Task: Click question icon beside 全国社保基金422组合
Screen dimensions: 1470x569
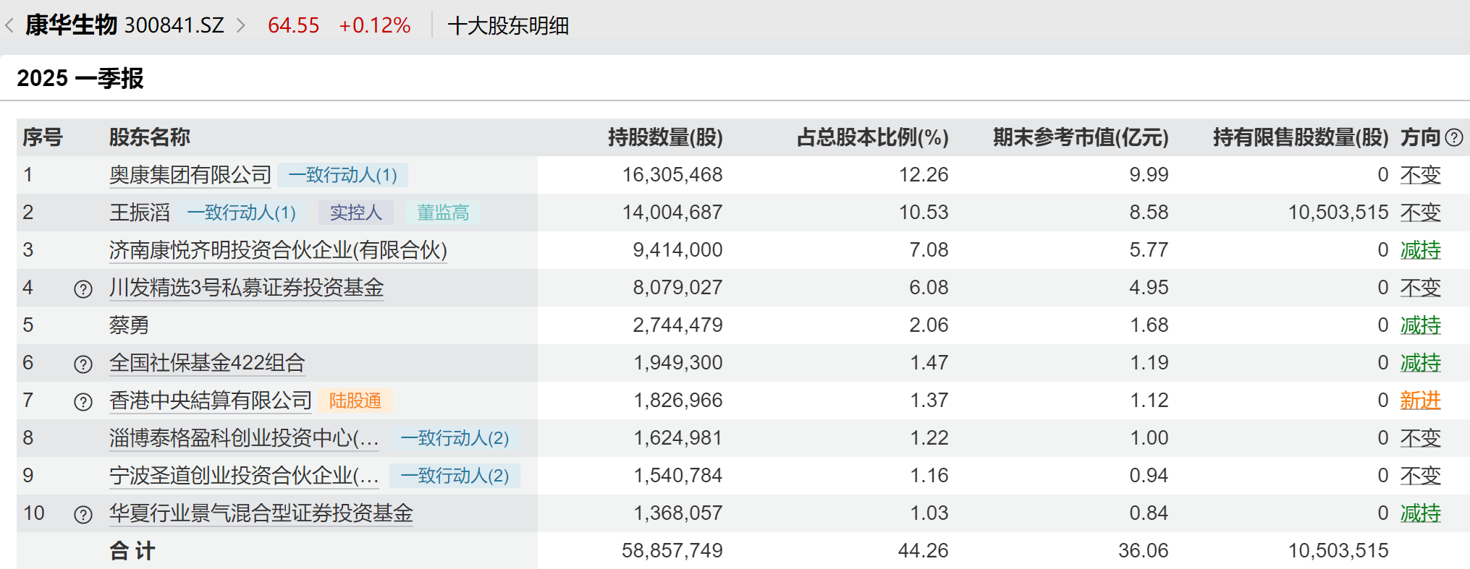Action: click(83, 364)
